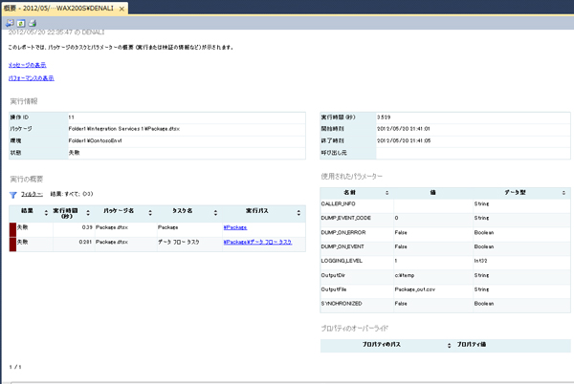Click the Folder1¥ContosoEnv1 environment value

95,140
